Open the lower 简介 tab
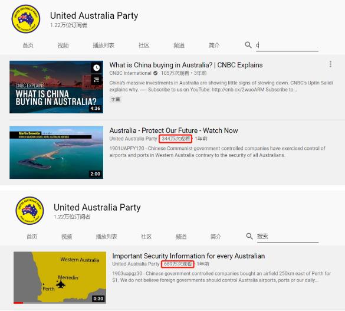Image resolution: width=345 pixels, height=311 pixels. point(216,237)
